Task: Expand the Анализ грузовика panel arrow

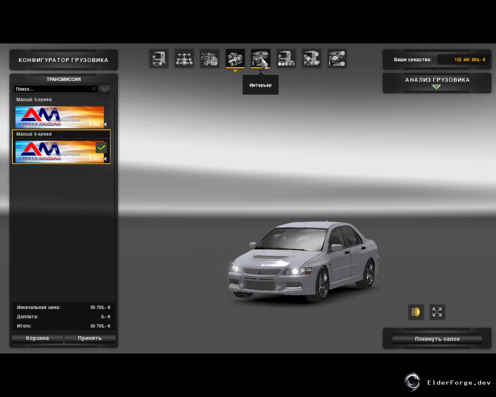Action: click(436, 87)
